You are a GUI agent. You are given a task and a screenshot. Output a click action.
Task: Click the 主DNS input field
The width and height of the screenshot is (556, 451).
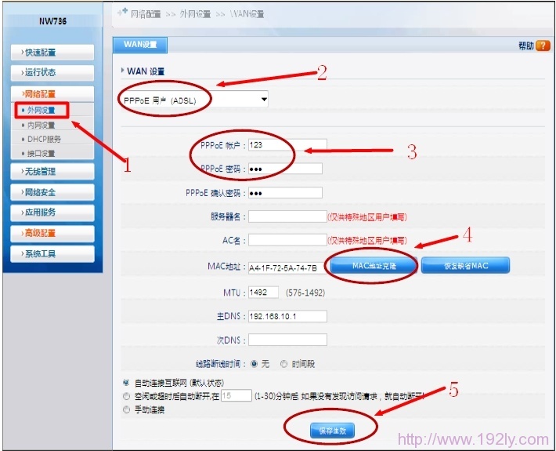pos(287,317)
